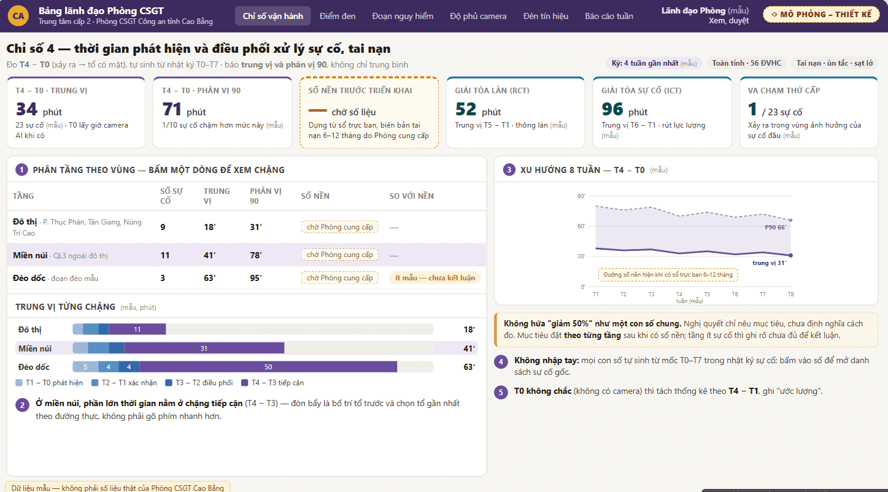Click the purple 50 segment in Đèo dốc bar
The width and height of the screenshot is (888, 492).
click(x=268, y=367)
